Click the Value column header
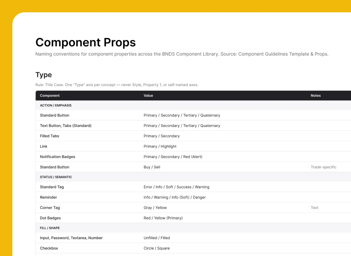Image resolution: width=351 pixels, height=256 pixels. pos(148,95)
